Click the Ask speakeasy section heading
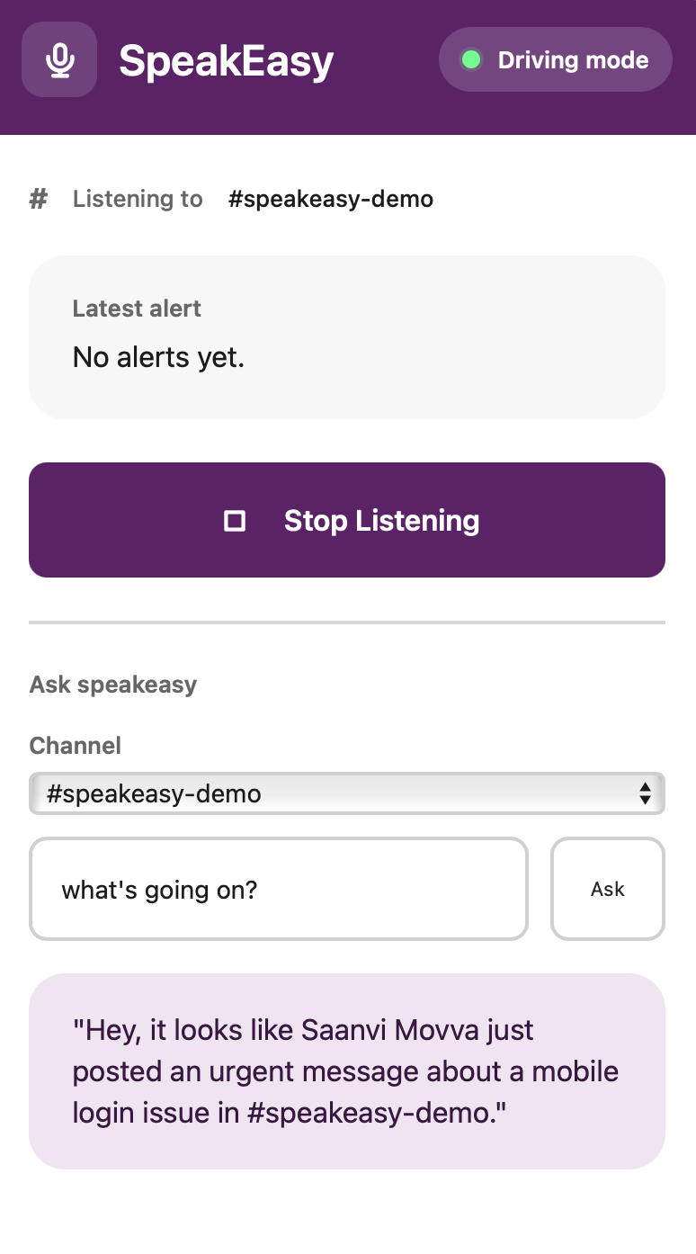 [x=113, y=685]
